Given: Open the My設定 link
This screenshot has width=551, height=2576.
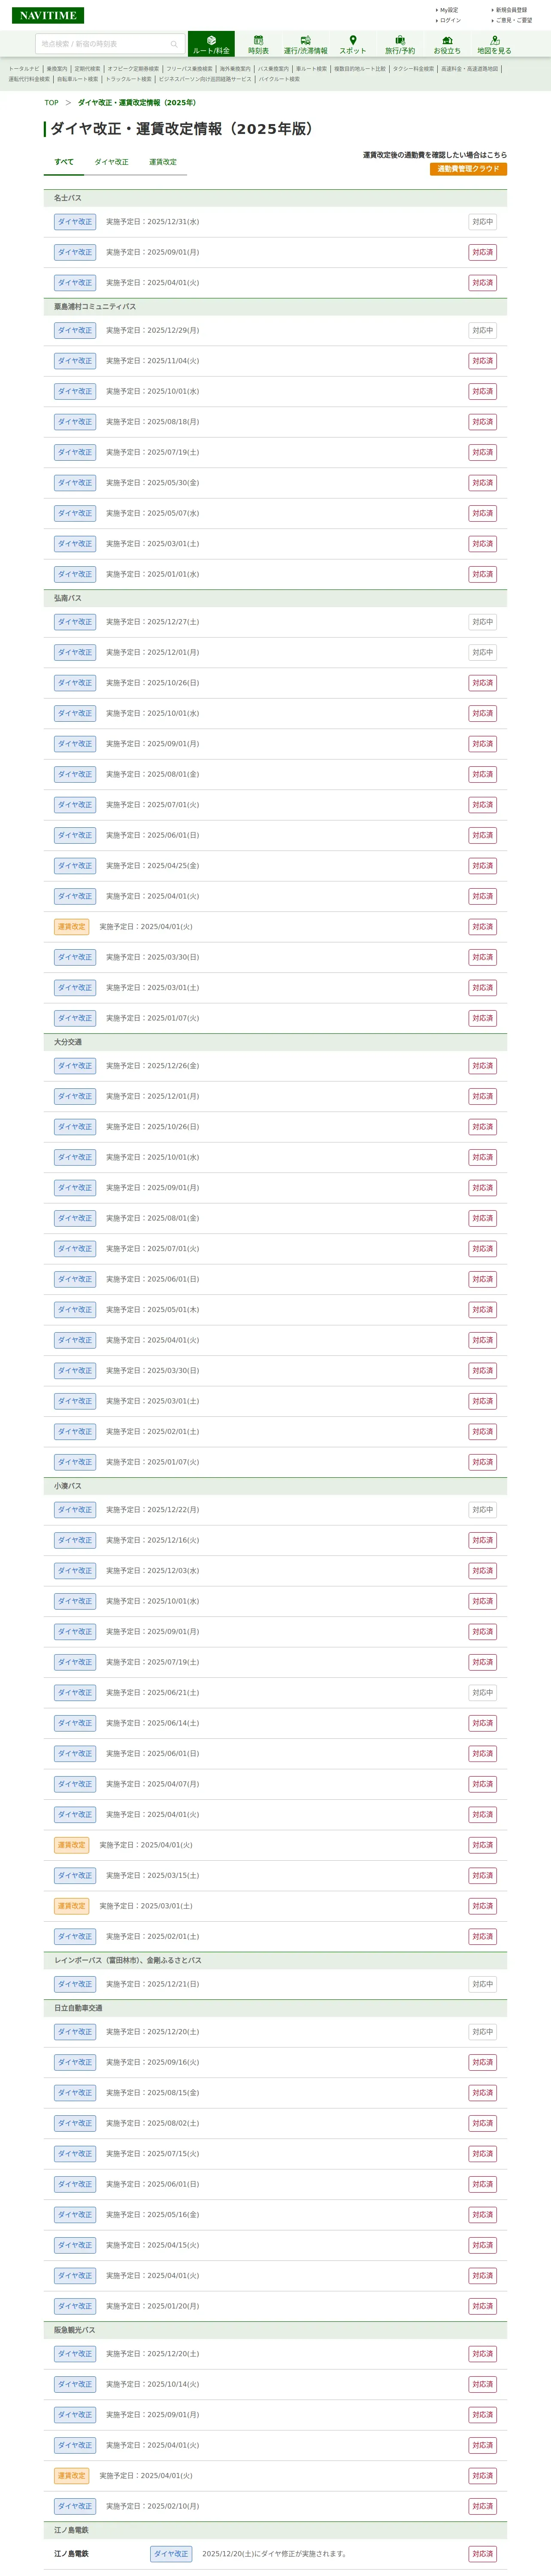Looking at the screenshot, I should pyautogui.click(x=449, y=10).
